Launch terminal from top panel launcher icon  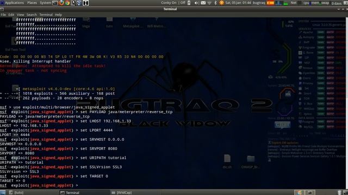(x=55, y=3)
